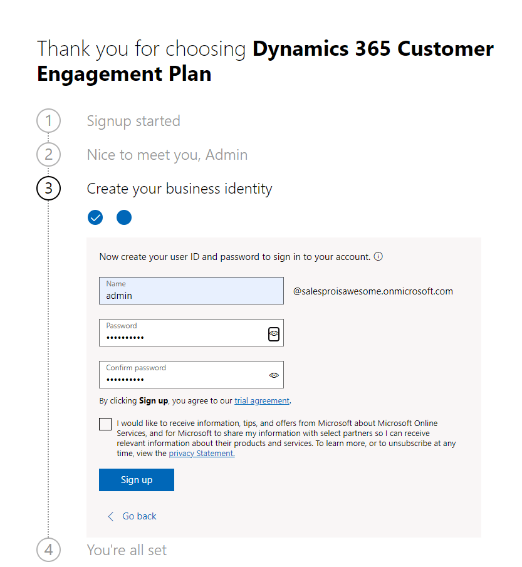This screenshot has height=567, width=522.
Task: Show the Password field contents via eye icon
Action: pyautogui.click(x=273, y=334)
